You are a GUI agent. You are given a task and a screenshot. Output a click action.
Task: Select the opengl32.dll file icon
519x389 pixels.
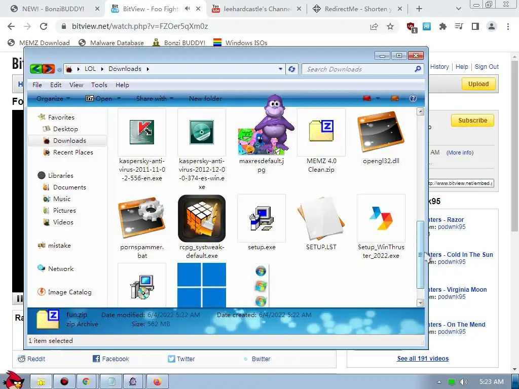[381, 132]
